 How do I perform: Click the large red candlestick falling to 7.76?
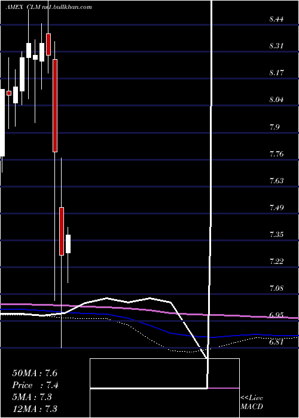click(55, 106)
